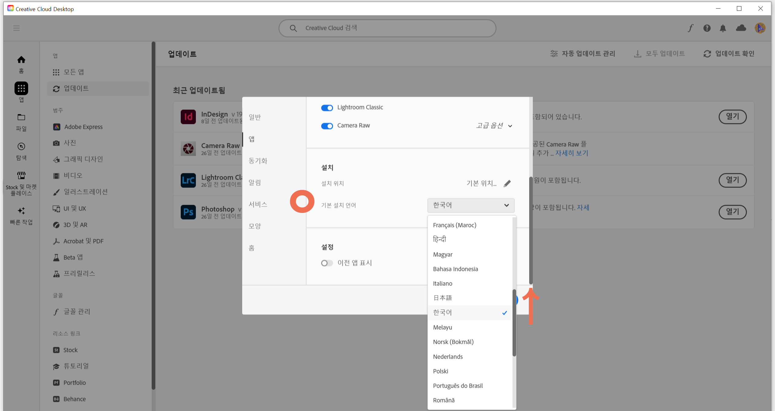
Task: Open the fonts f icon in header
Action: [691, 28]
